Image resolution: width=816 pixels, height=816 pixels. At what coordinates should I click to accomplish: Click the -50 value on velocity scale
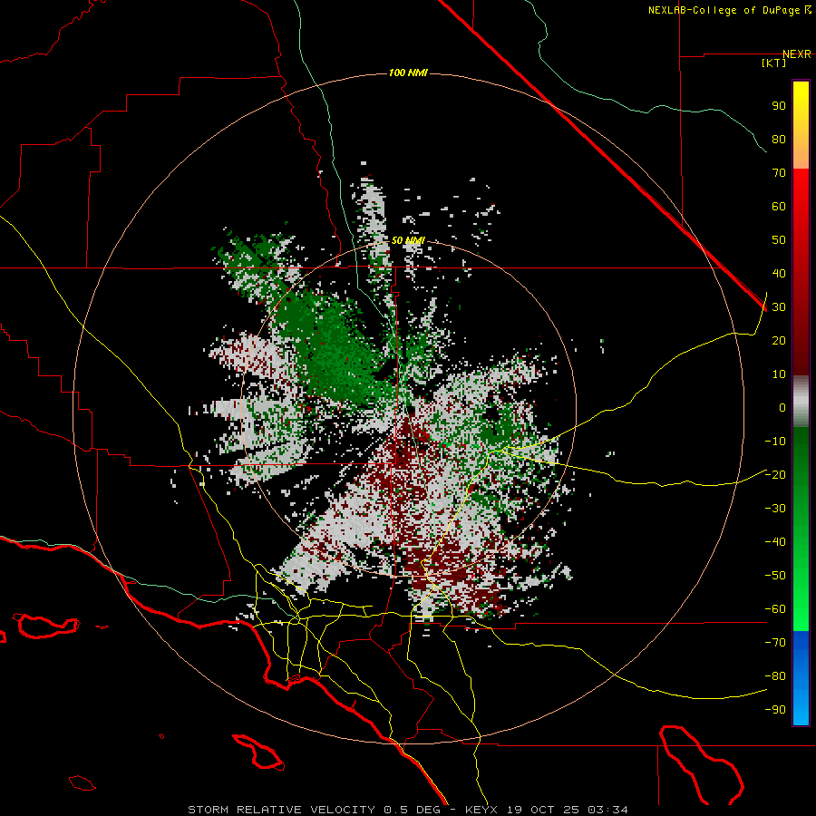point(775,575)
